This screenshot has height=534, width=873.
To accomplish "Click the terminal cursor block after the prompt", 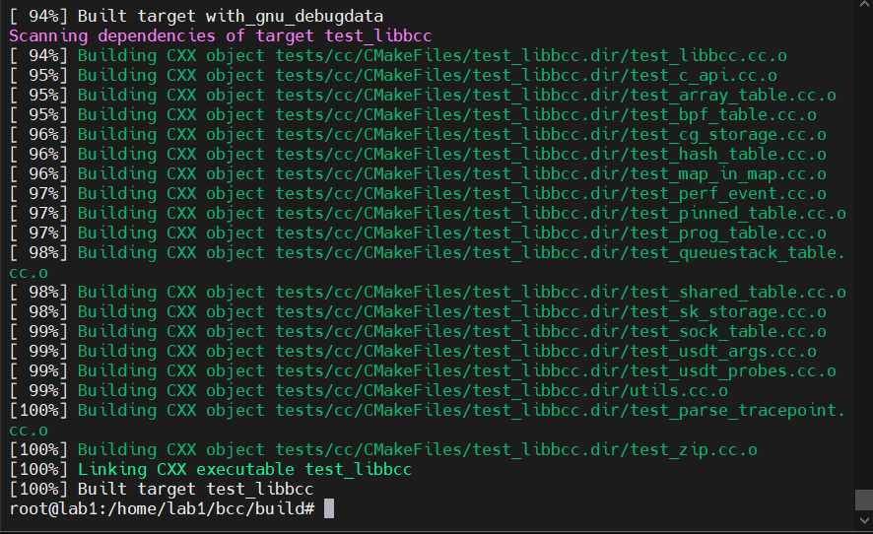I will (x=329, y=508).
